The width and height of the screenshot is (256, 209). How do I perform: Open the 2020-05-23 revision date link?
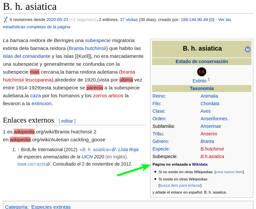pos(57,19)
